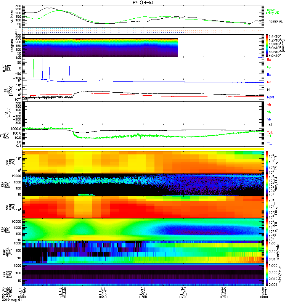This screenshot has width=286, height=305.
Task: Select the black Ni legend label
Action: (x=269, y=90)
